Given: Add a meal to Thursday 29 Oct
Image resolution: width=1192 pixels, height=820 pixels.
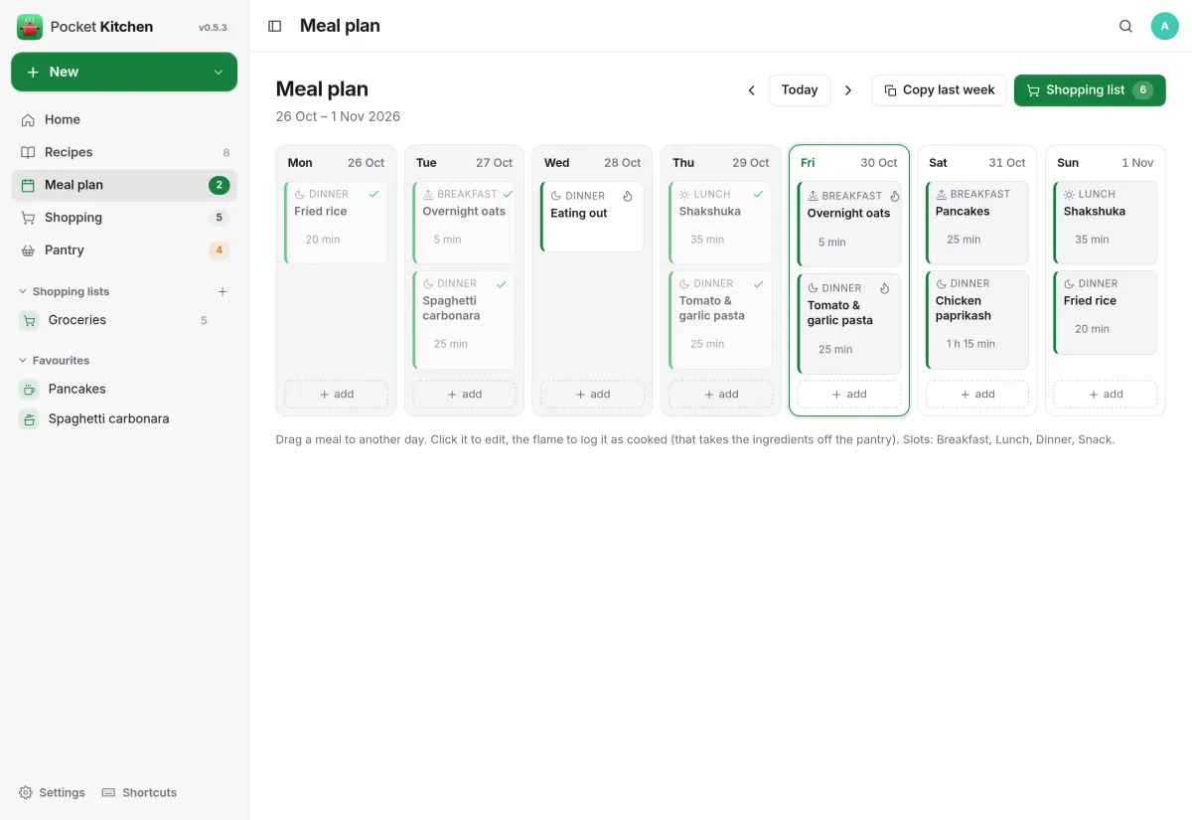Looking at the screenshot, I should [720, 395].
